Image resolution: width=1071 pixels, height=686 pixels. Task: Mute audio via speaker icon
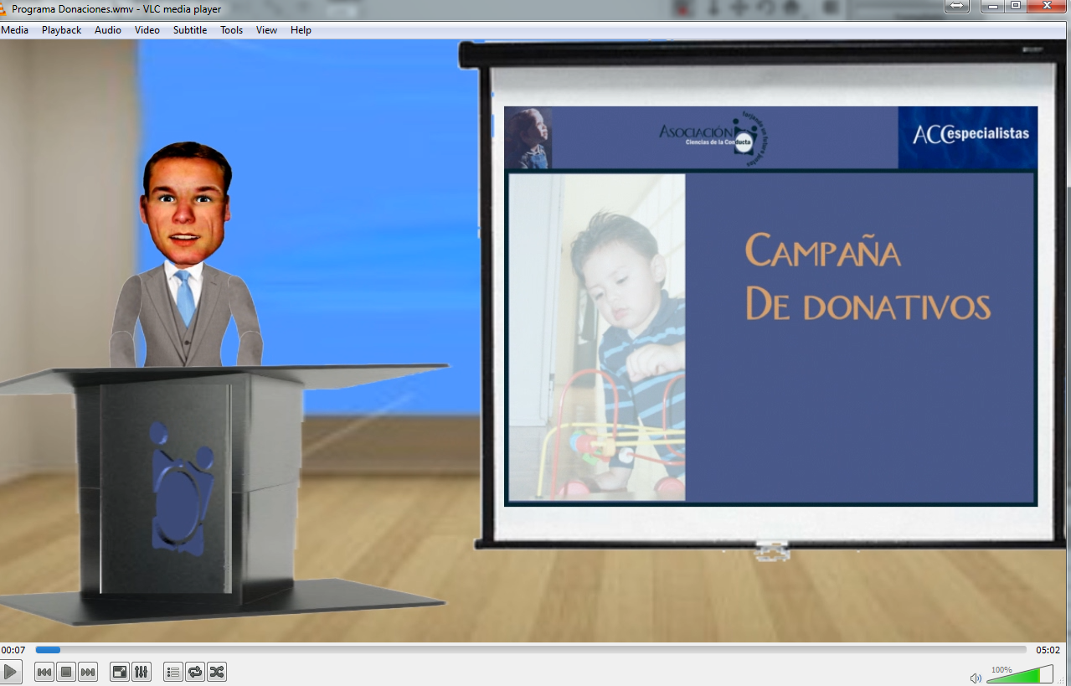pyautogui.click(x=976, y=678)
